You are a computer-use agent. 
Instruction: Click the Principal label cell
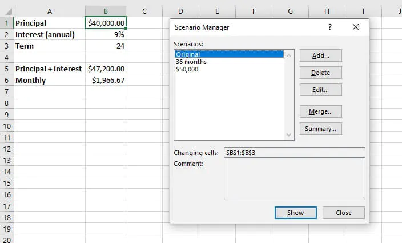click(x=50, y=23)
